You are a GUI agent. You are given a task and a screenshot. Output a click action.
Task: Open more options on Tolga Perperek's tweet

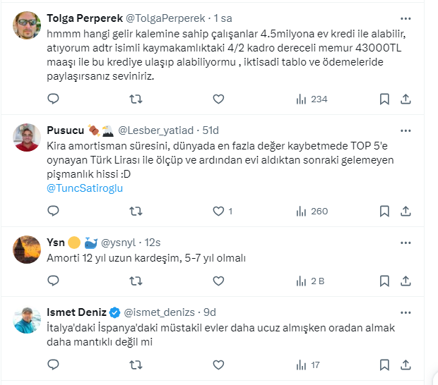(406, 18)
